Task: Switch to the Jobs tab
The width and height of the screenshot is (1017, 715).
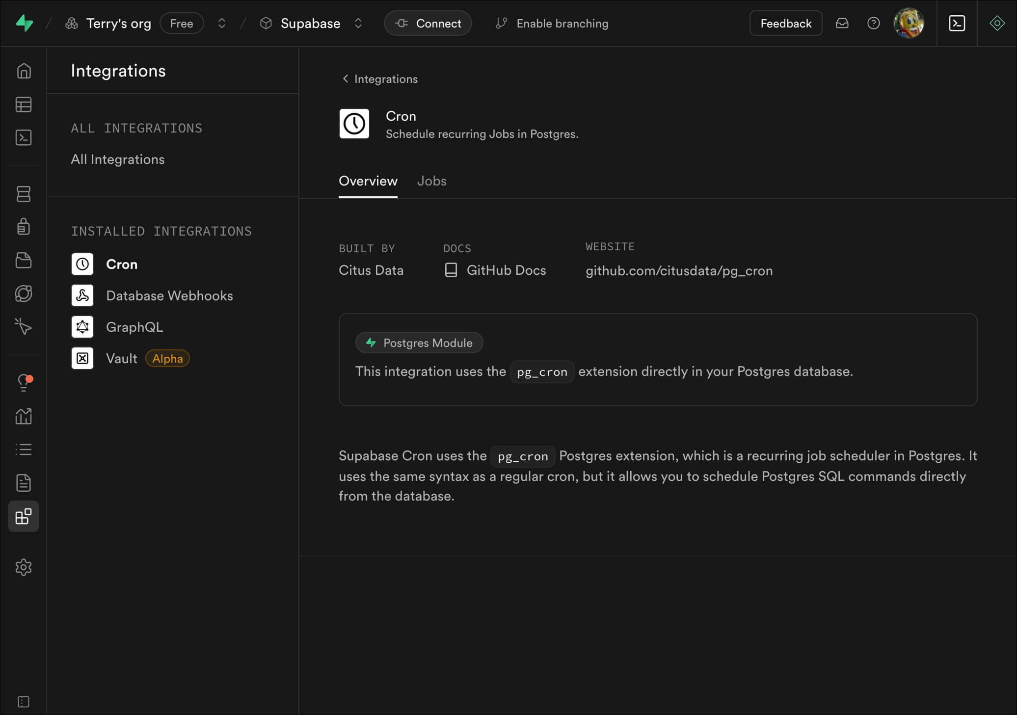Action: click(432, 181)
